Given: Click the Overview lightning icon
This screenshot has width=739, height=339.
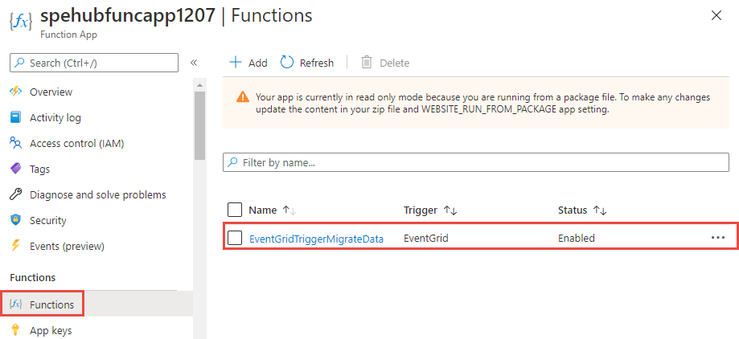Looking at the screenshot, I should 15,92.
